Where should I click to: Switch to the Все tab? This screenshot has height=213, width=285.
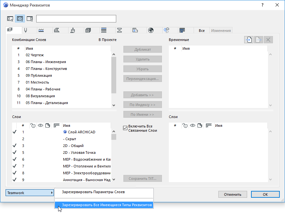201,31
